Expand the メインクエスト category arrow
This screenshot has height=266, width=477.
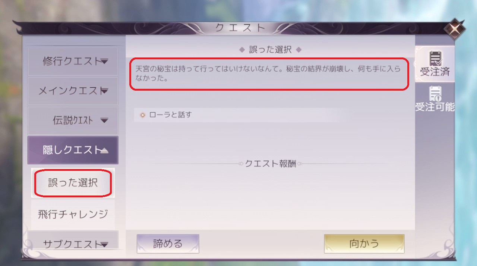104,91
